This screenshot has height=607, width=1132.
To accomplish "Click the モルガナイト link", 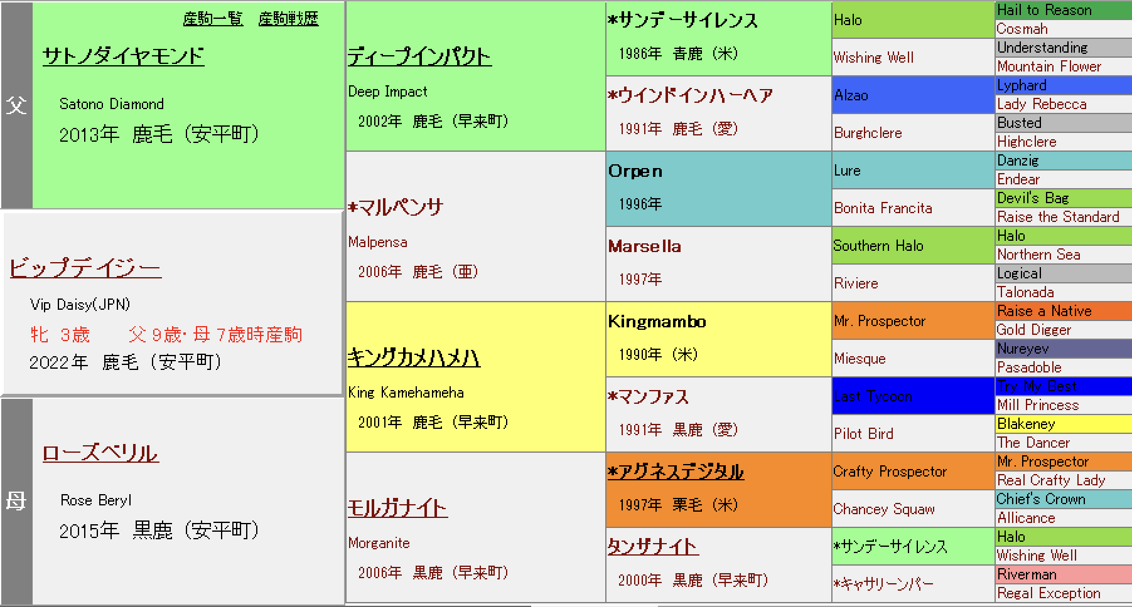I will pos(397,508).
